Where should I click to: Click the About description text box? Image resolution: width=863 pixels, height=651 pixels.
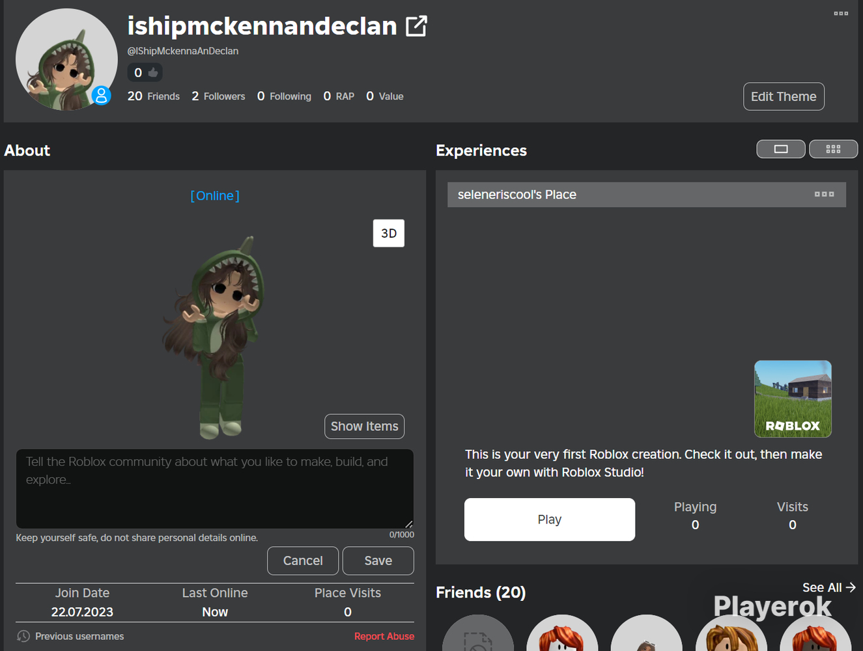(x=215, y=489)
